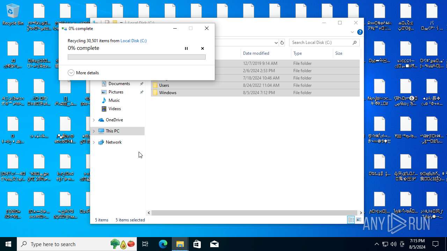
Task: Open the address bar history dropdown
Action: point(276,43)
